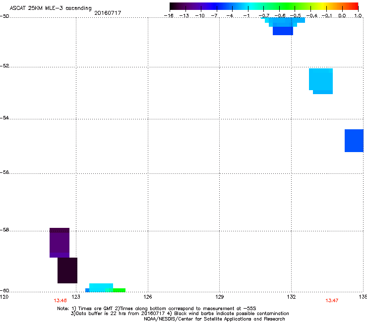
Task: Click the latitude axis label -54
Action: tap(4, 117)
